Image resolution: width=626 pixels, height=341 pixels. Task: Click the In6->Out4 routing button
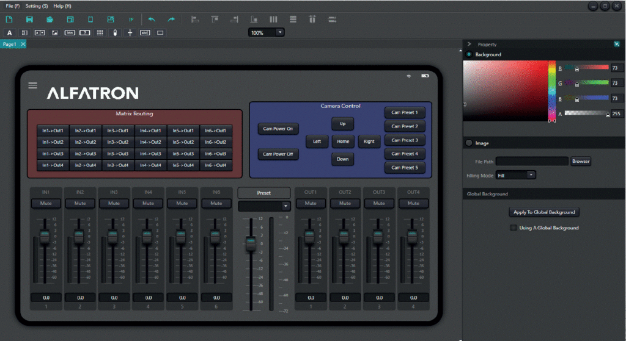216,165
